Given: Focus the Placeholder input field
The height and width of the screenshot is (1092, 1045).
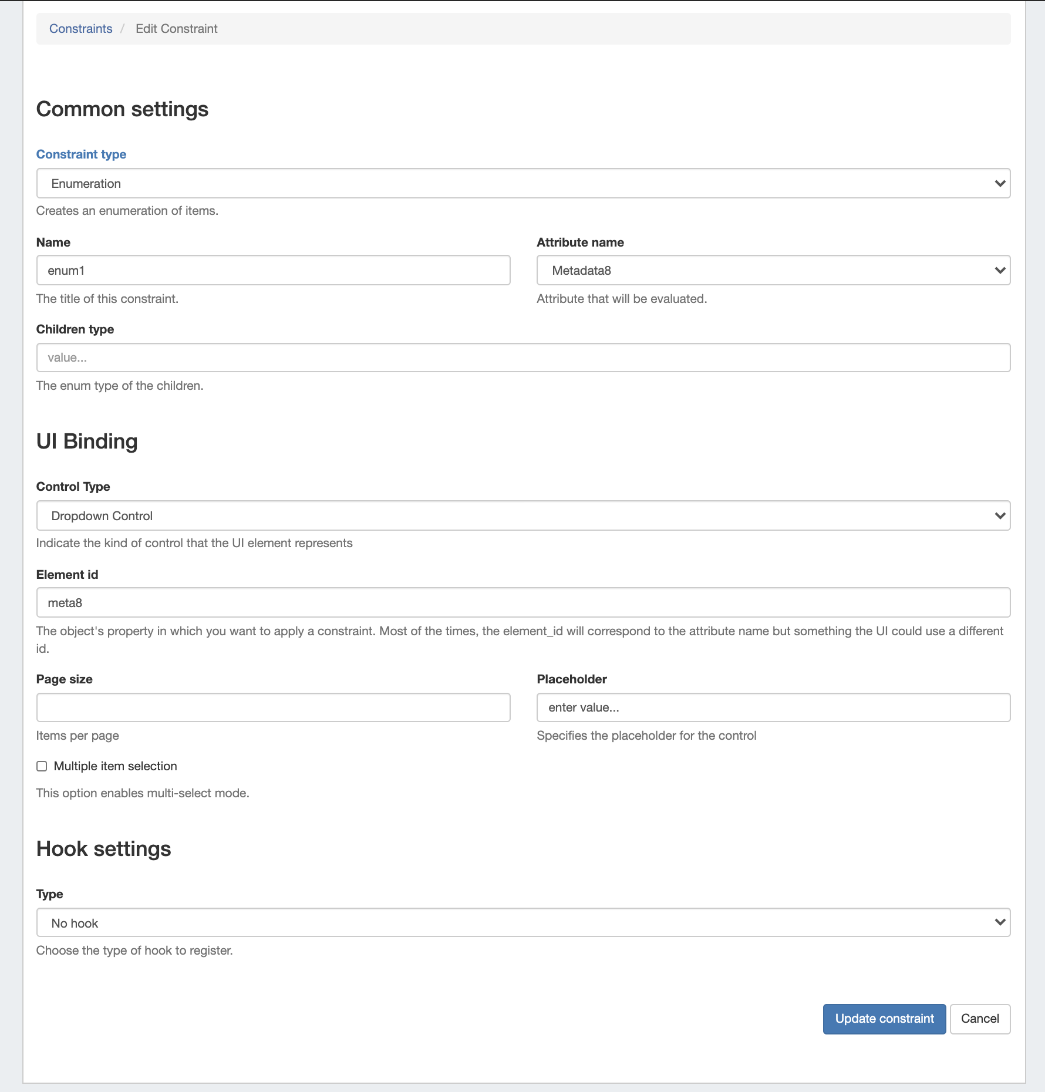Looking at the screenshot, I should point(773,707).
